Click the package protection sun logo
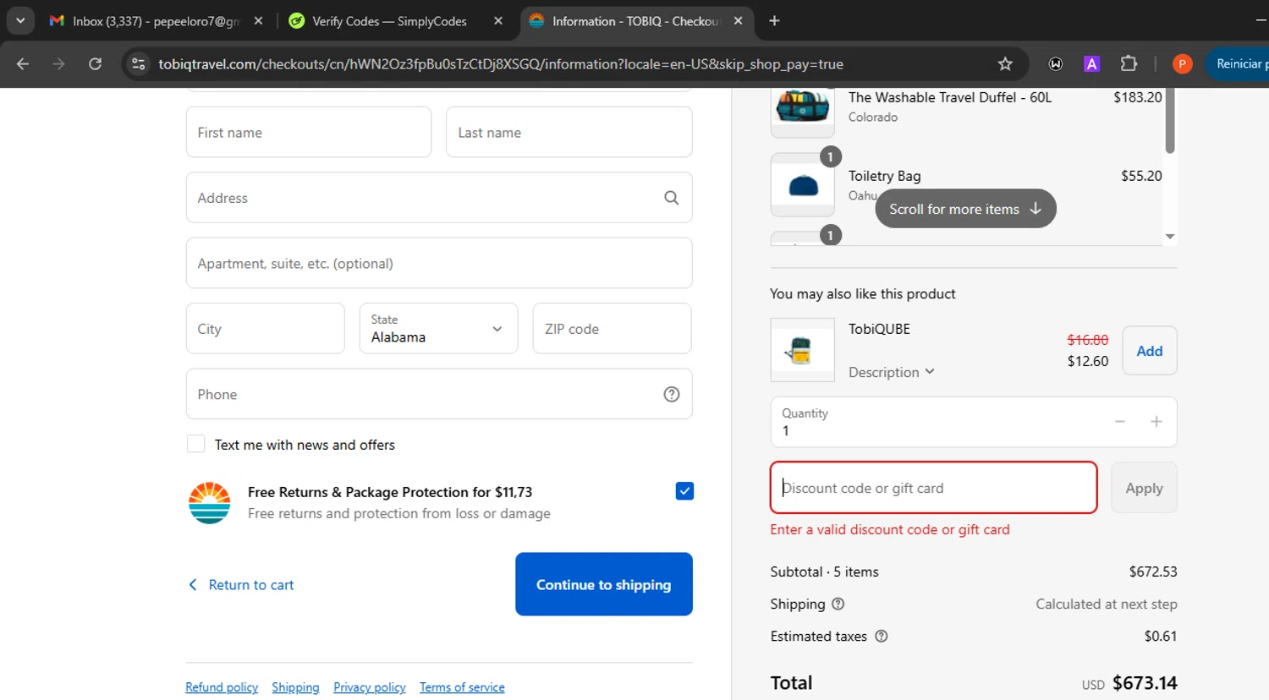Viewport: 1269px width, 700px height. pos(209,503)
